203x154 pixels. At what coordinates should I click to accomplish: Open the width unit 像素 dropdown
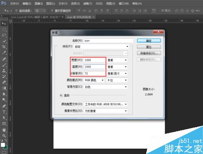(117, 60)
